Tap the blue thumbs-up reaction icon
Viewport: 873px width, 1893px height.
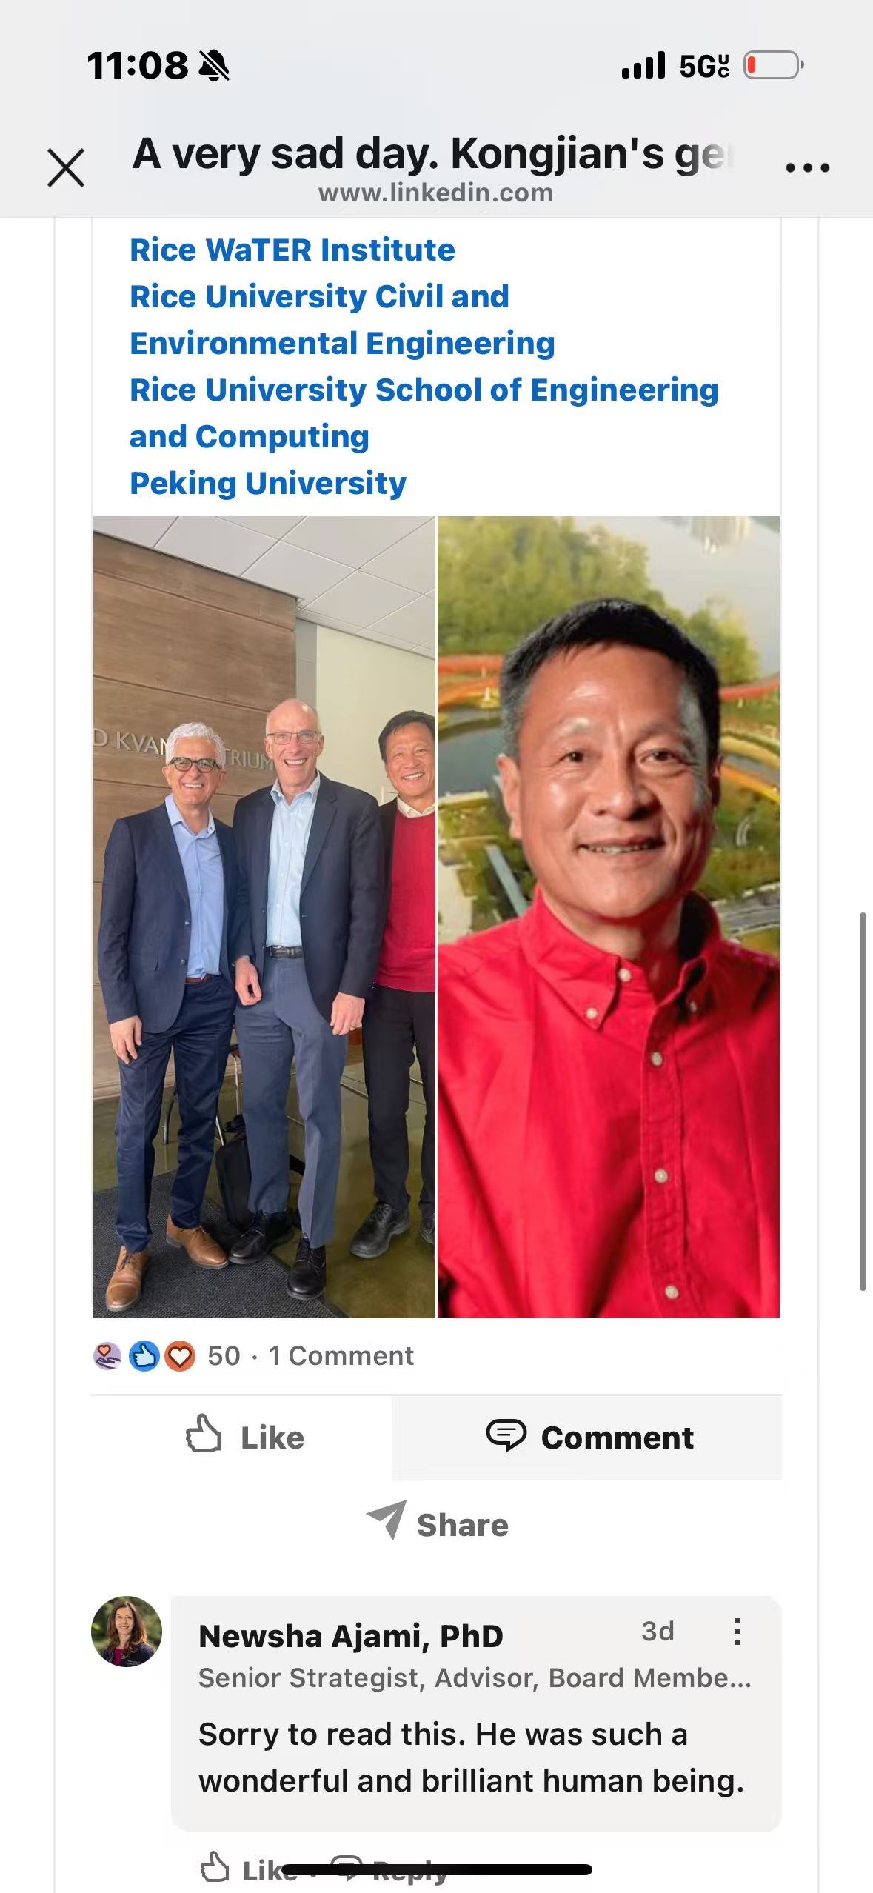point(144,1356)
